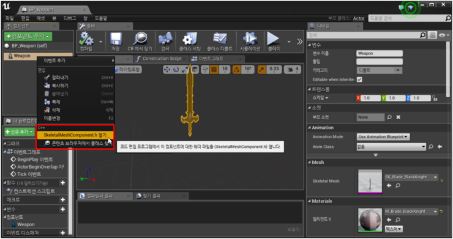The width and height of the screenshot is (453, 239).
Task: Open details visibility eye options
Action: pyautogui.click(x=444, y=35)
